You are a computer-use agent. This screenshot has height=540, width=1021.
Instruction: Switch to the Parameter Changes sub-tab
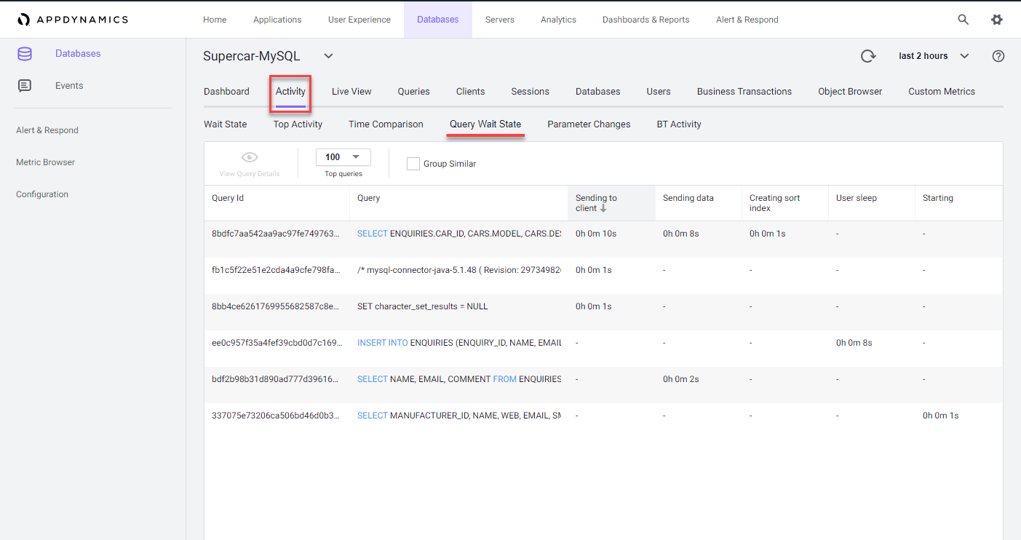589,124
